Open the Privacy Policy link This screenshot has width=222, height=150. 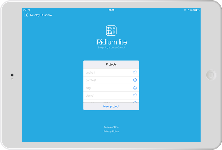click(x=111, y=132)
